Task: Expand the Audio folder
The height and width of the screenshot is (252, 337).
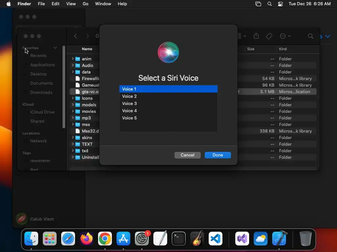Action: pyautogui.click(x=73, y=65)
